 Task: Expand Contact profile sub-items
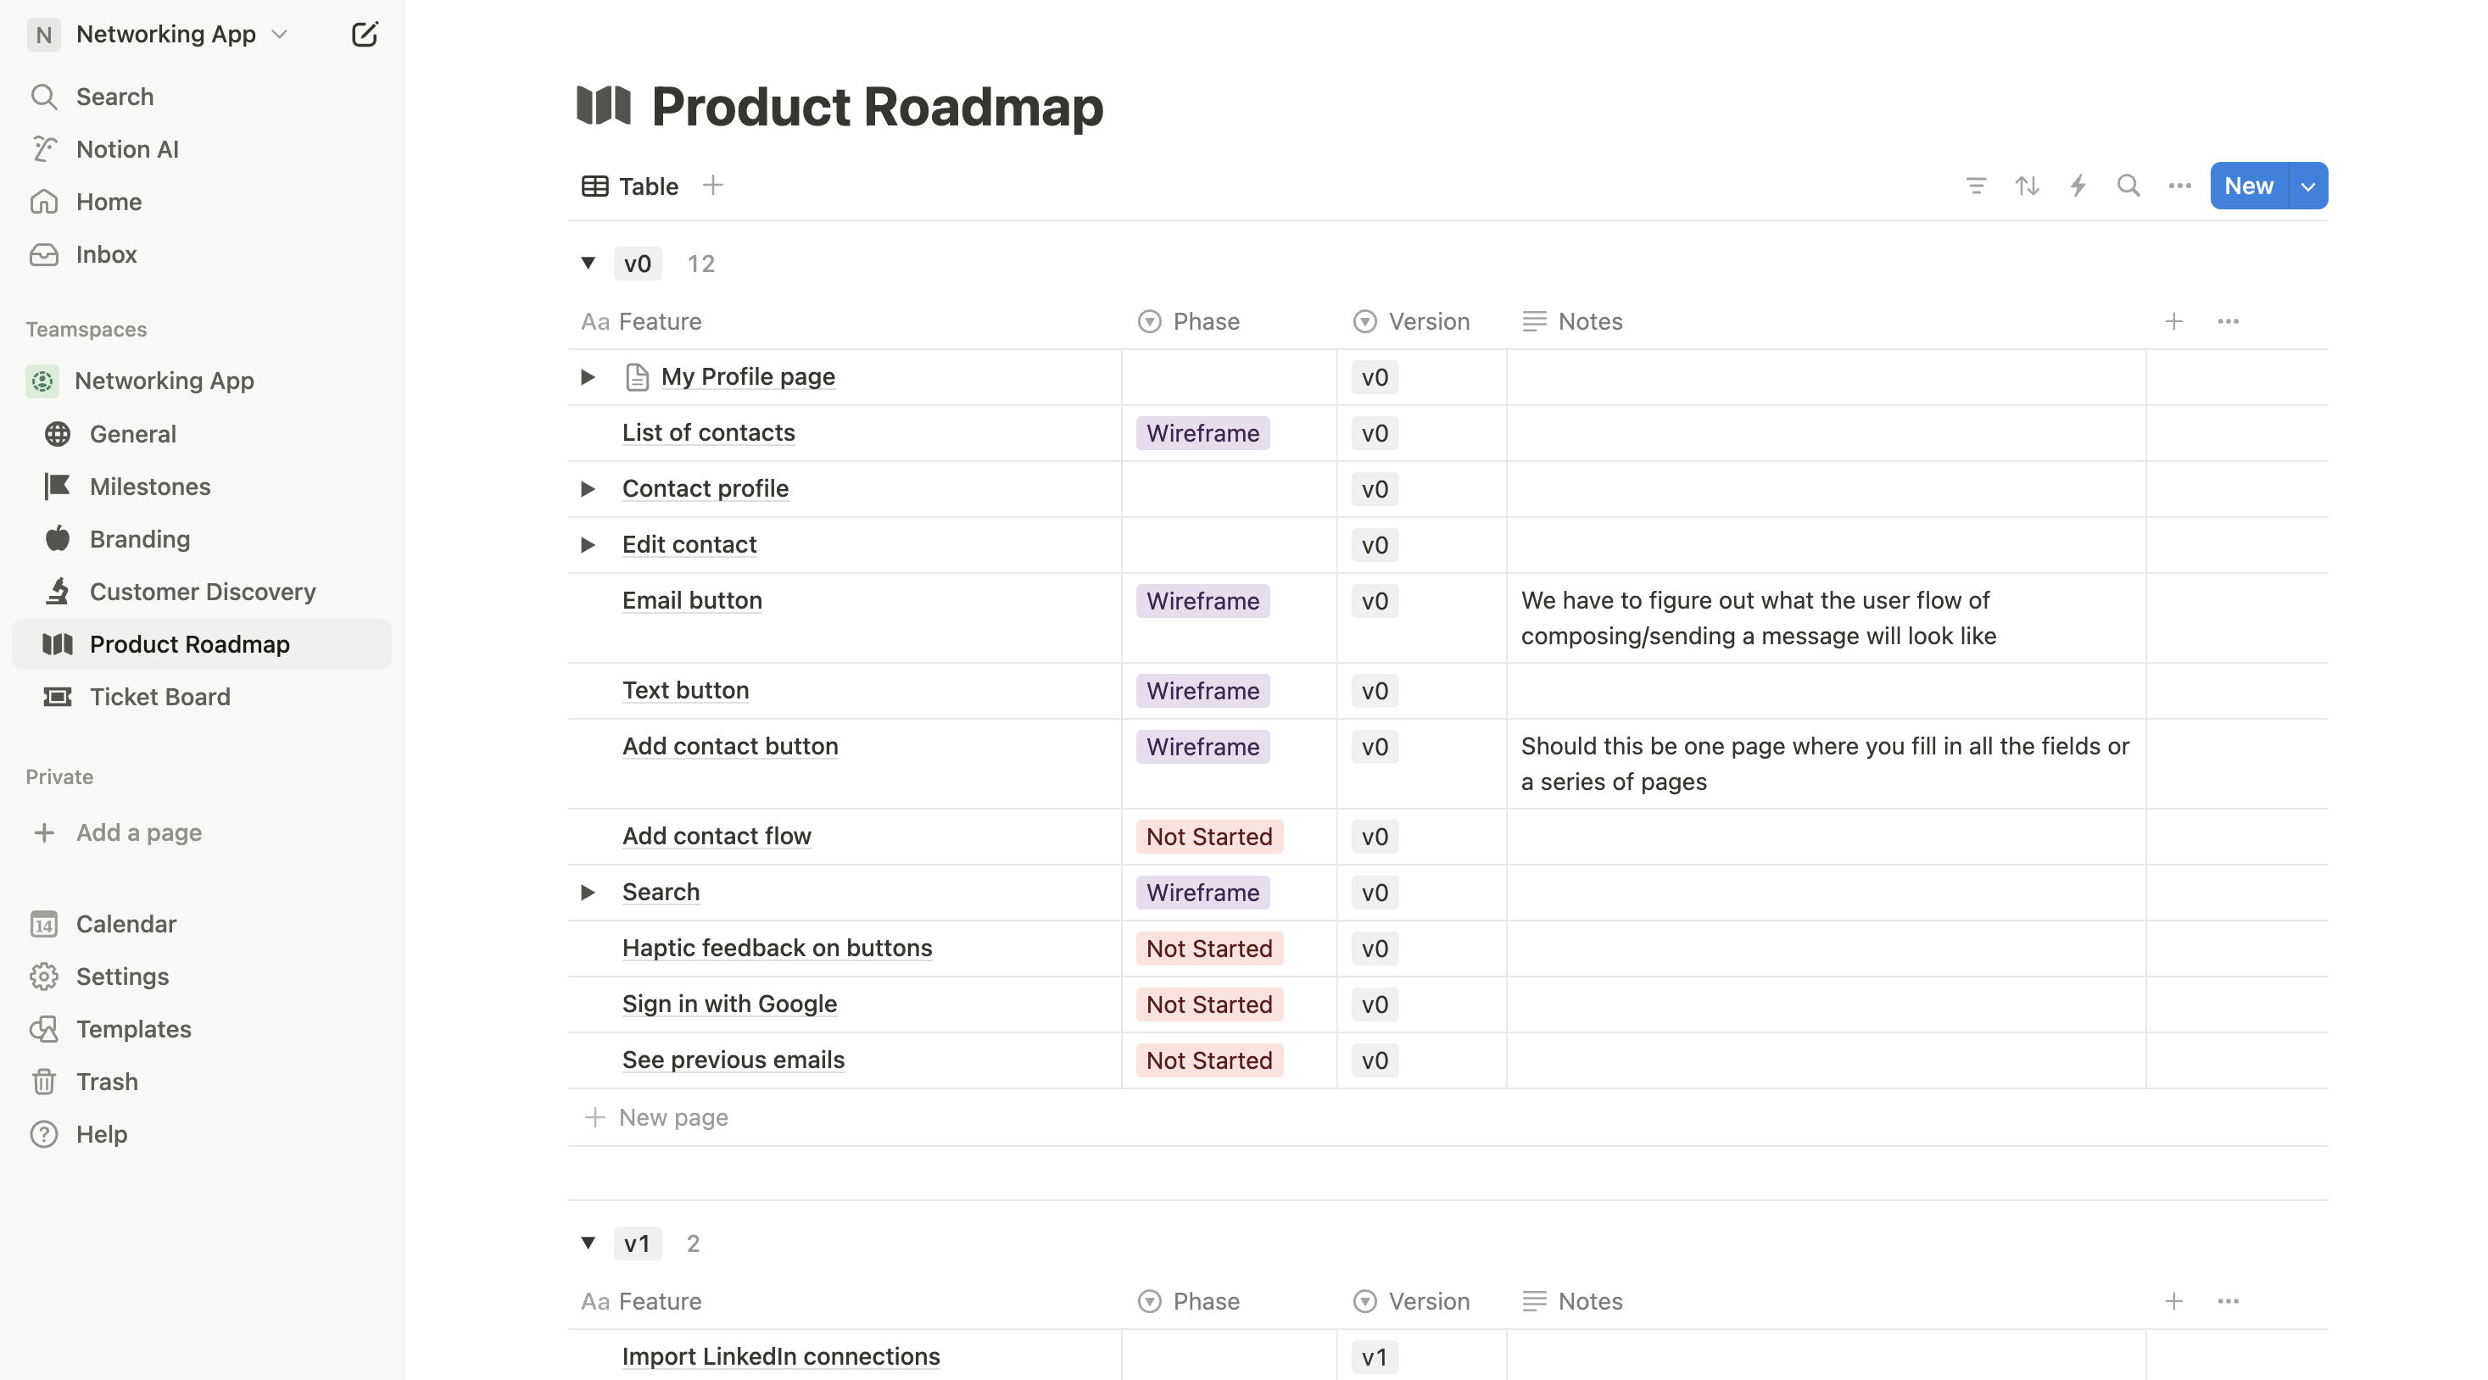[x=587, y=488]
